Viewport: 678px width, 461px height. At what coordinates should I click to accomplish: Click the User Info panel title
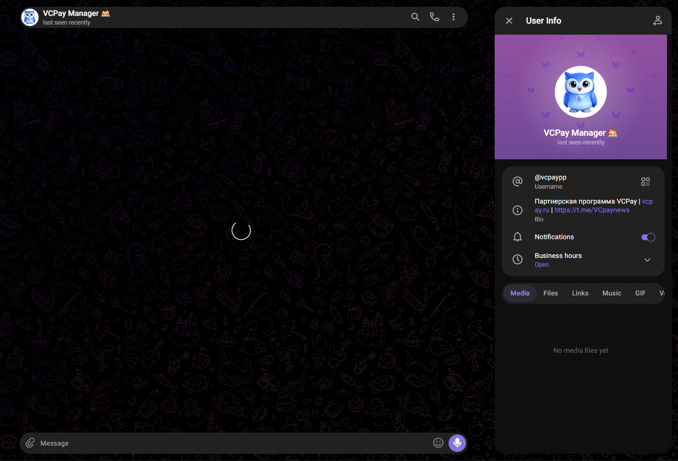(543, 21)
